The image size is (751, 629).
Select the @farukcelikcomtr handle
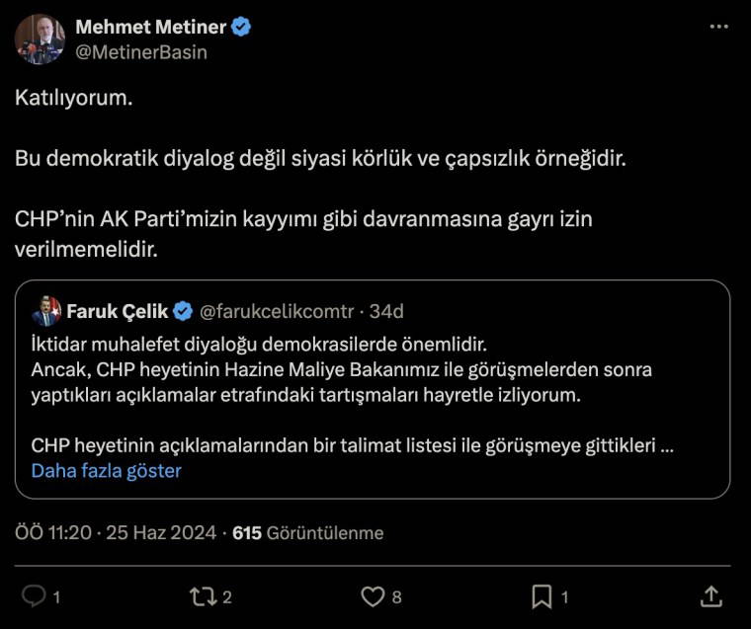pos(276,312)
